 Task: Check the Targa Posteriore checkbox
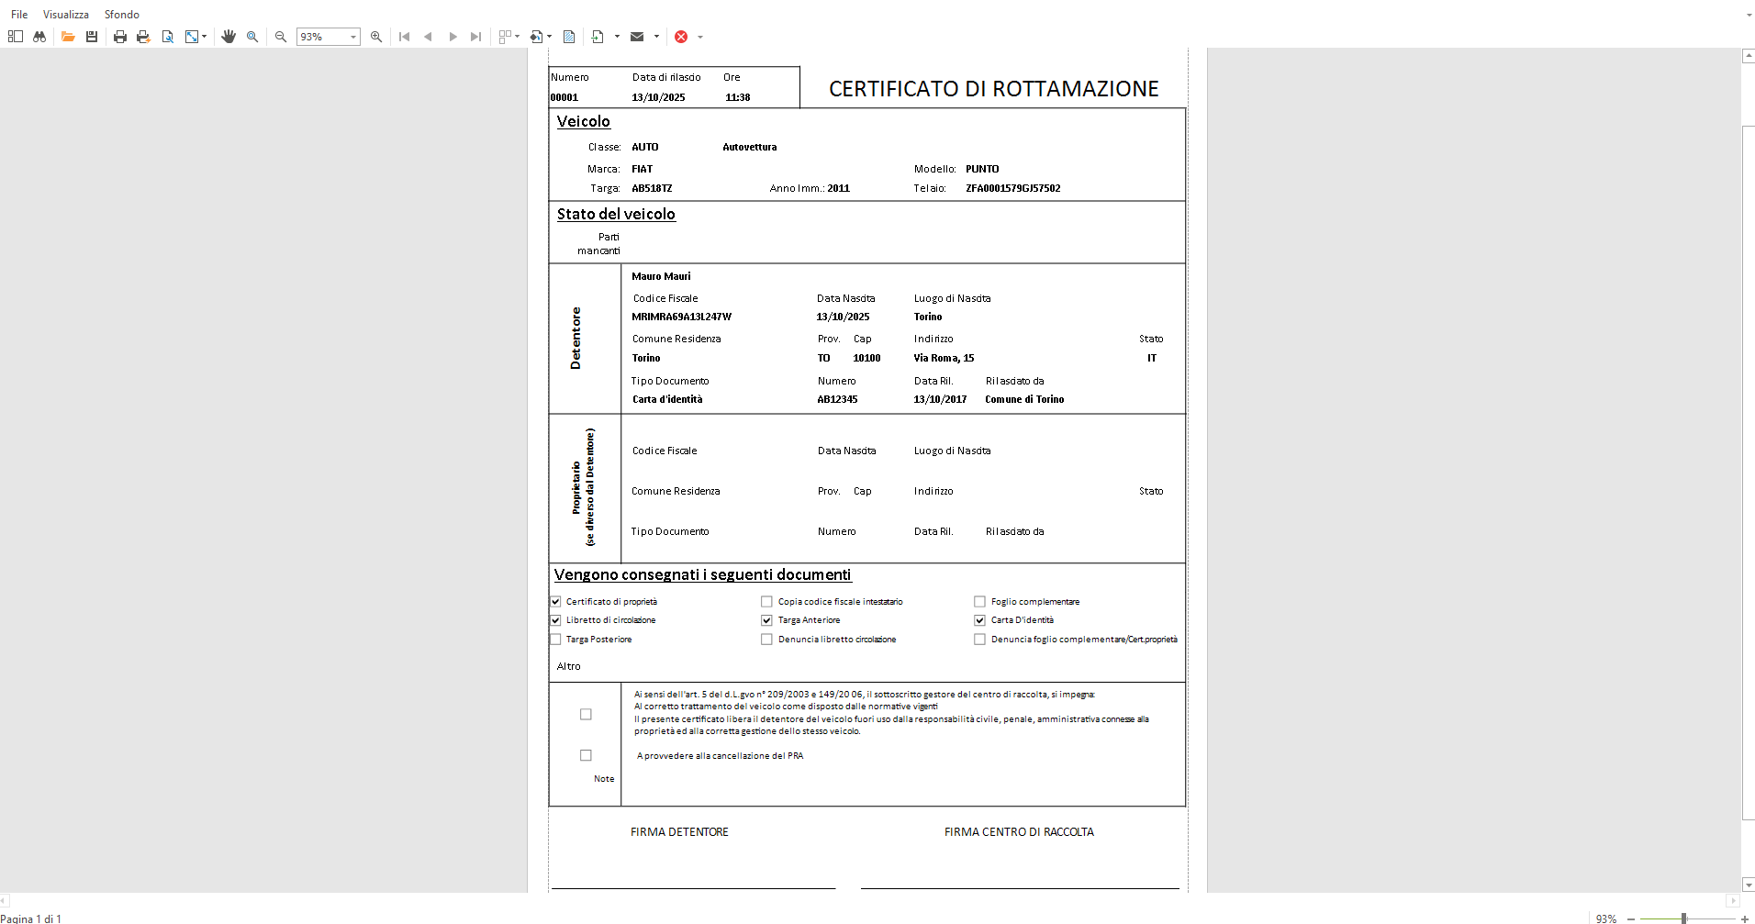pos(555,640)
